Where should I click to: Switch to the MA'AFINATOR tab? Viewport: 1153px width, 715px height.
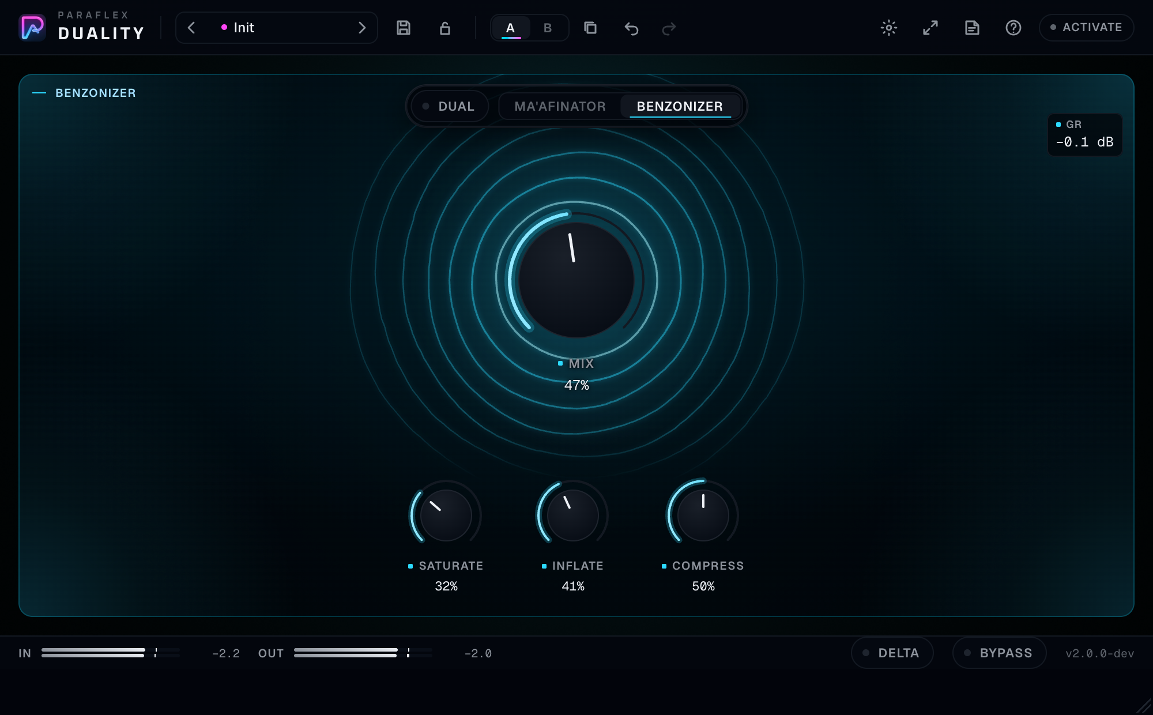click(560, 106)
